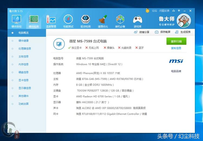
Task: Click 生成报表 generate report
Action: [183, 32]
